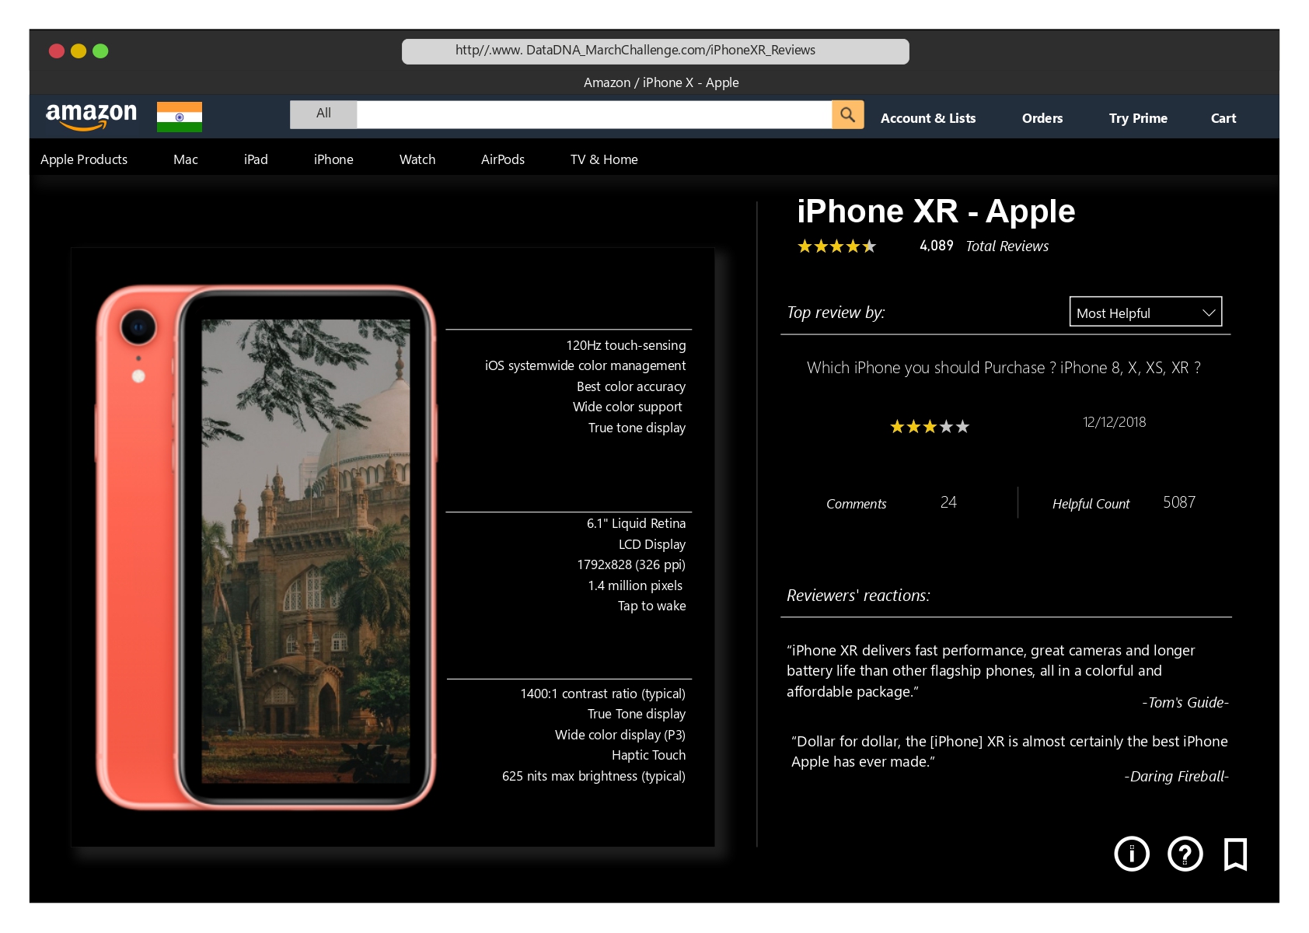1309x933 pixels.
Task: Open the info circle icon
Action: point(1131,854)
